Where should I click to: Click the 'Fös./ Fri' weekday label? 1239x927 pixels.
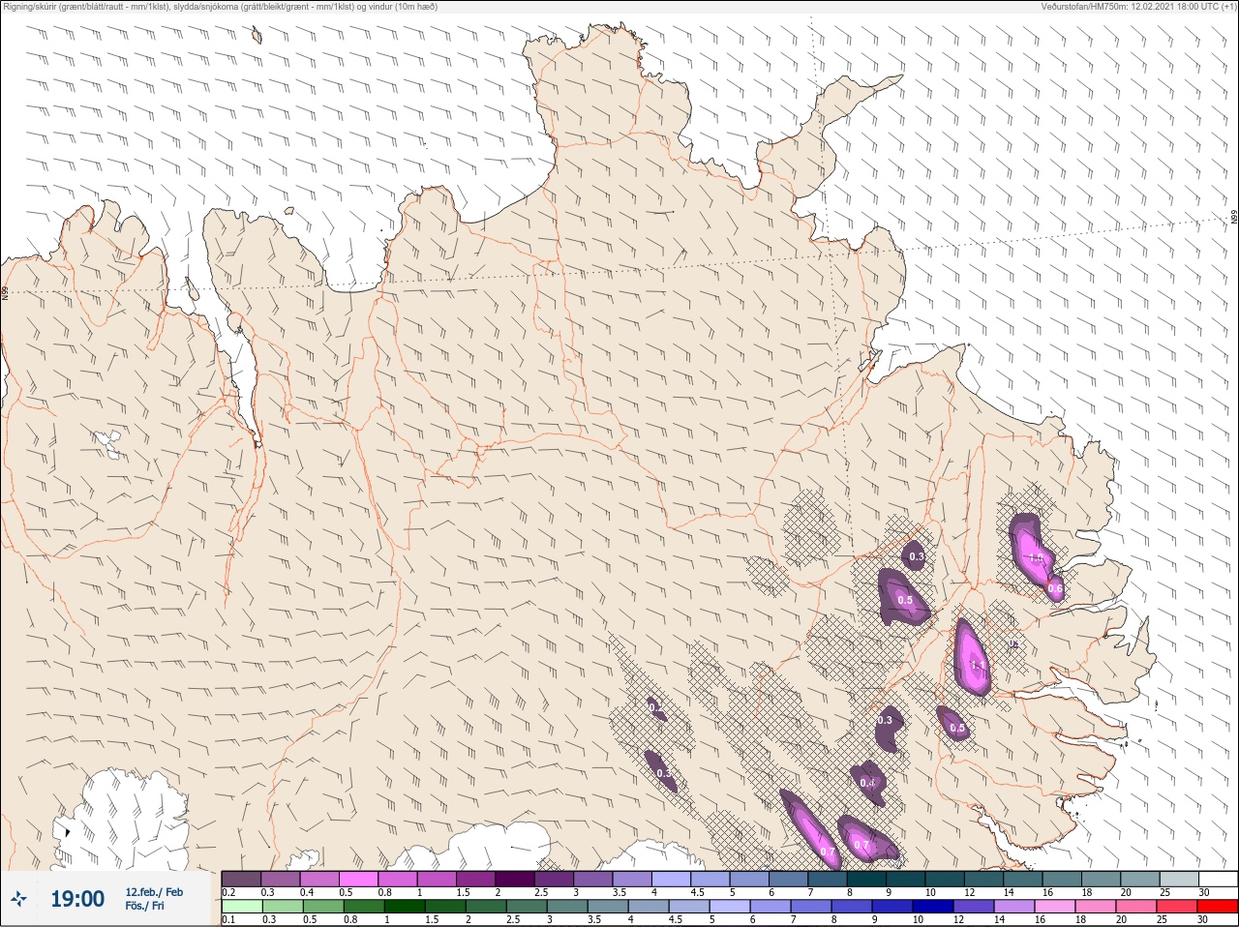[x=144, y=906]
